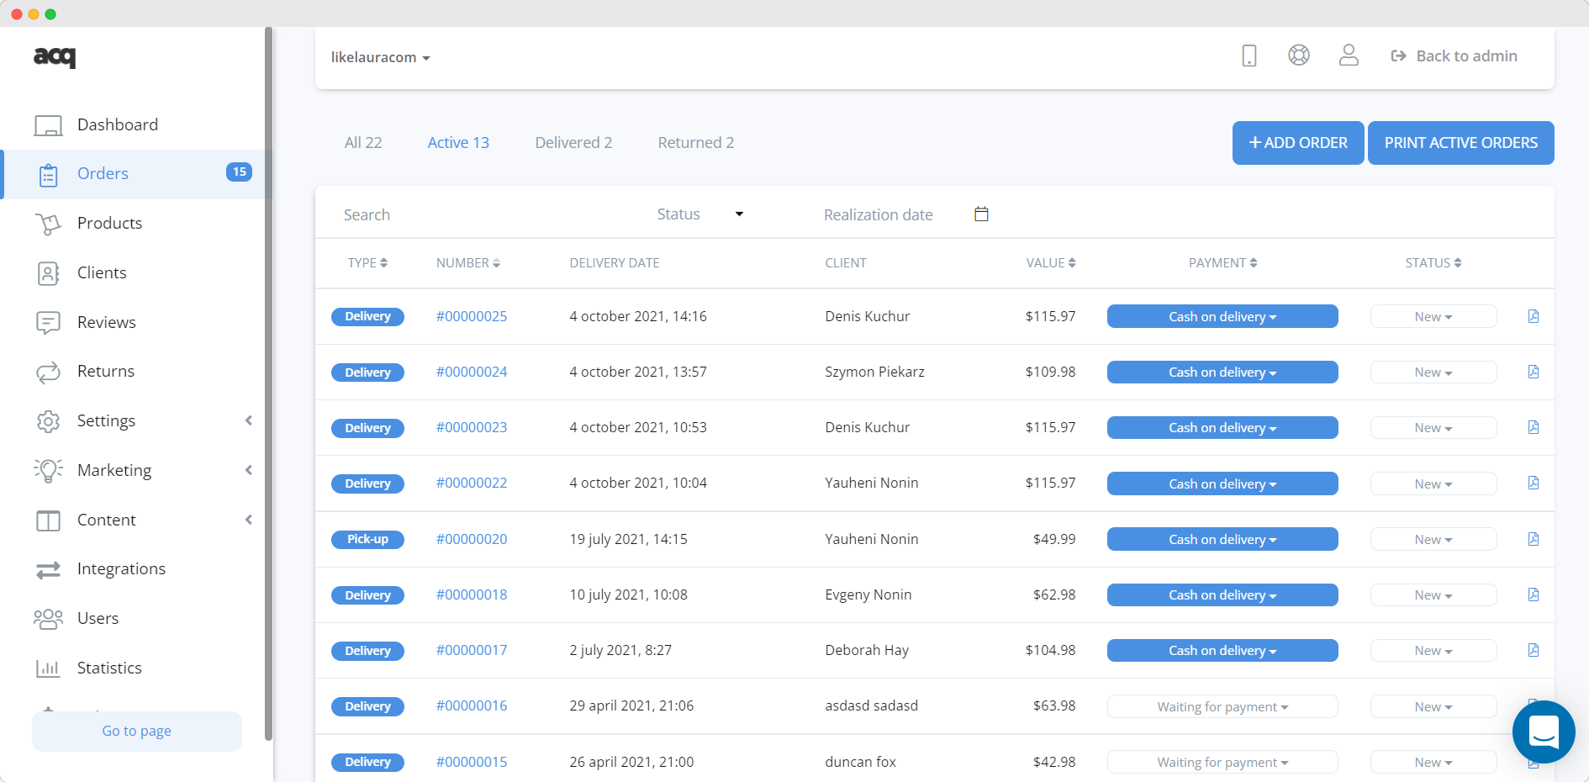Click the acq logo
Image resolution: width=1589 pixels, height=782 pixels.
pos(55,56)
